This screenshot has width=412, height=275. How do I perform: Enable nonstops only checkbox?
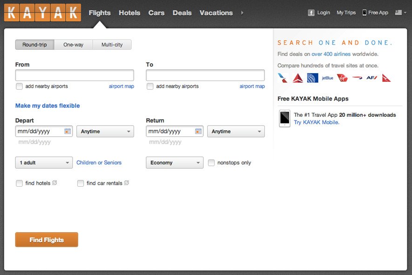(211, 162)
